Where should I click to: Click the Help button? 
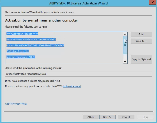pos(145,117)
